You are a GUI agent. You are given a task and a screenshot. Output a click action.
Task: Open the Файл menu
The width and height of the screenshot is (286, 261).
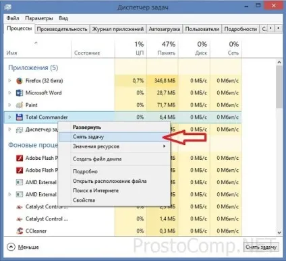coord(13,18)
